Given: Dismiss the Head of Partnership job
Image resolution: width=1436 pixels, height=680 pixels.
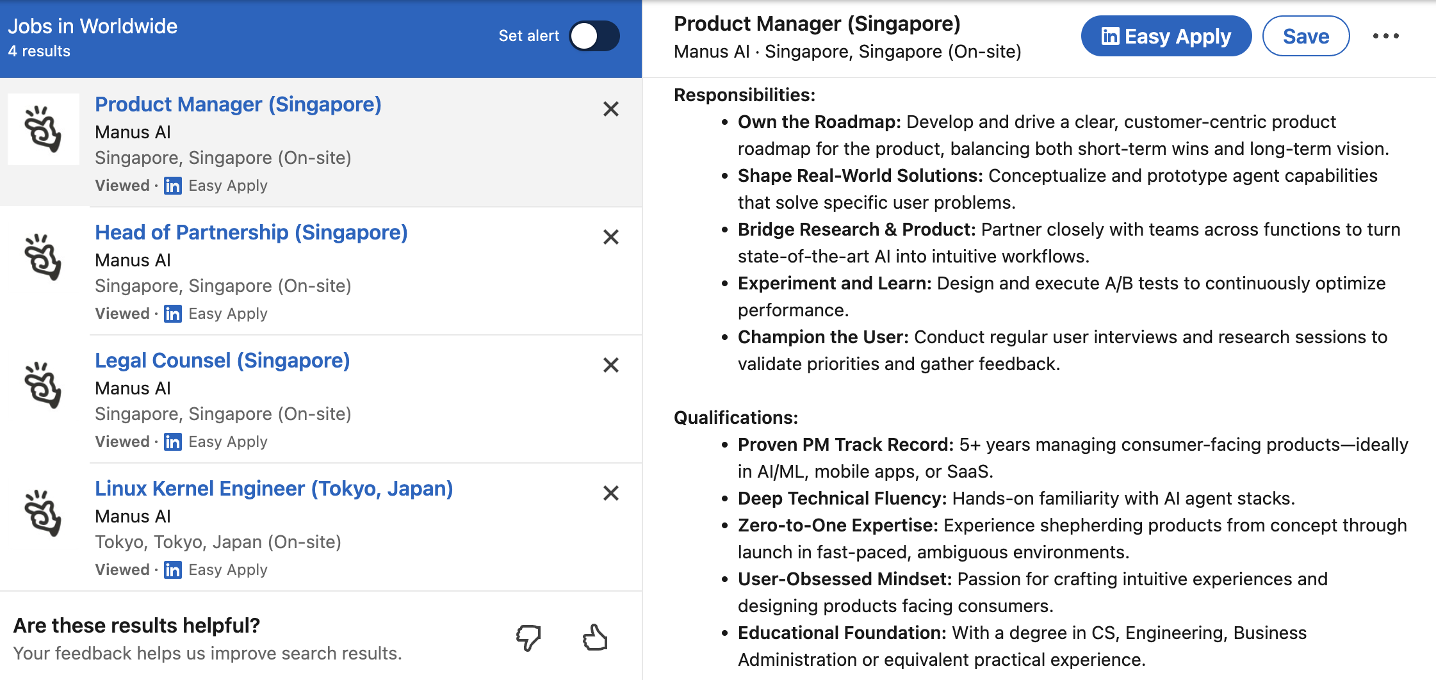Looking at the screenshot, I should (611, 237).
